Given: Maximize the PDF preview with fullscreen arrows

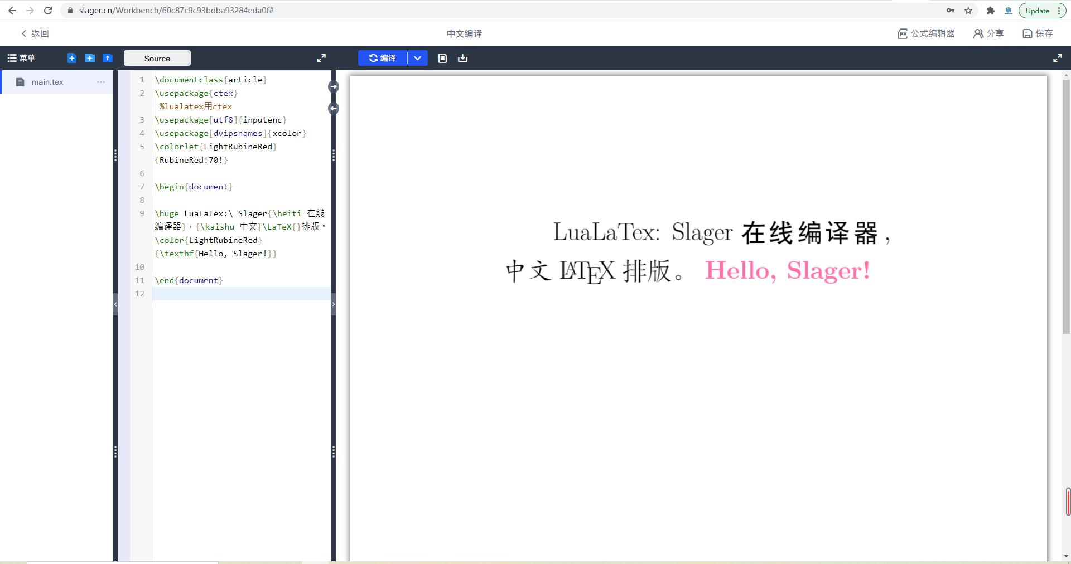Looking at the screenshot, I should tap(1057, 58).
